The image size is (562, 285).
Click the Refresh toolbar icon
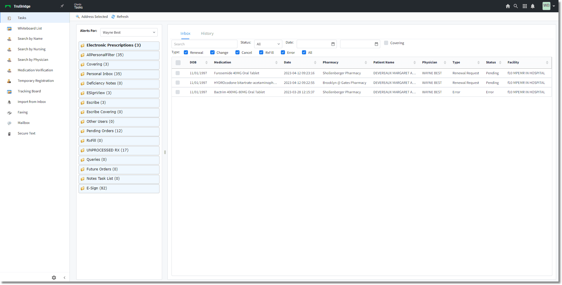[113, 17]
